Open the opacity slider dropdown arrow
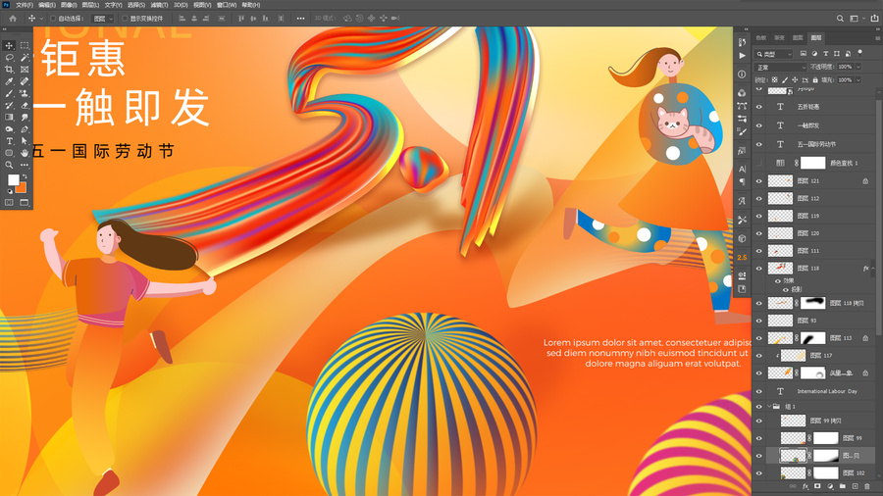883x496 pixels. coord(858,67)
